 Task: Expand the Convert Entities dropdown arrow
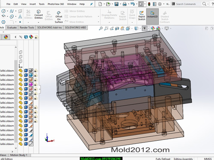(39, 22)
